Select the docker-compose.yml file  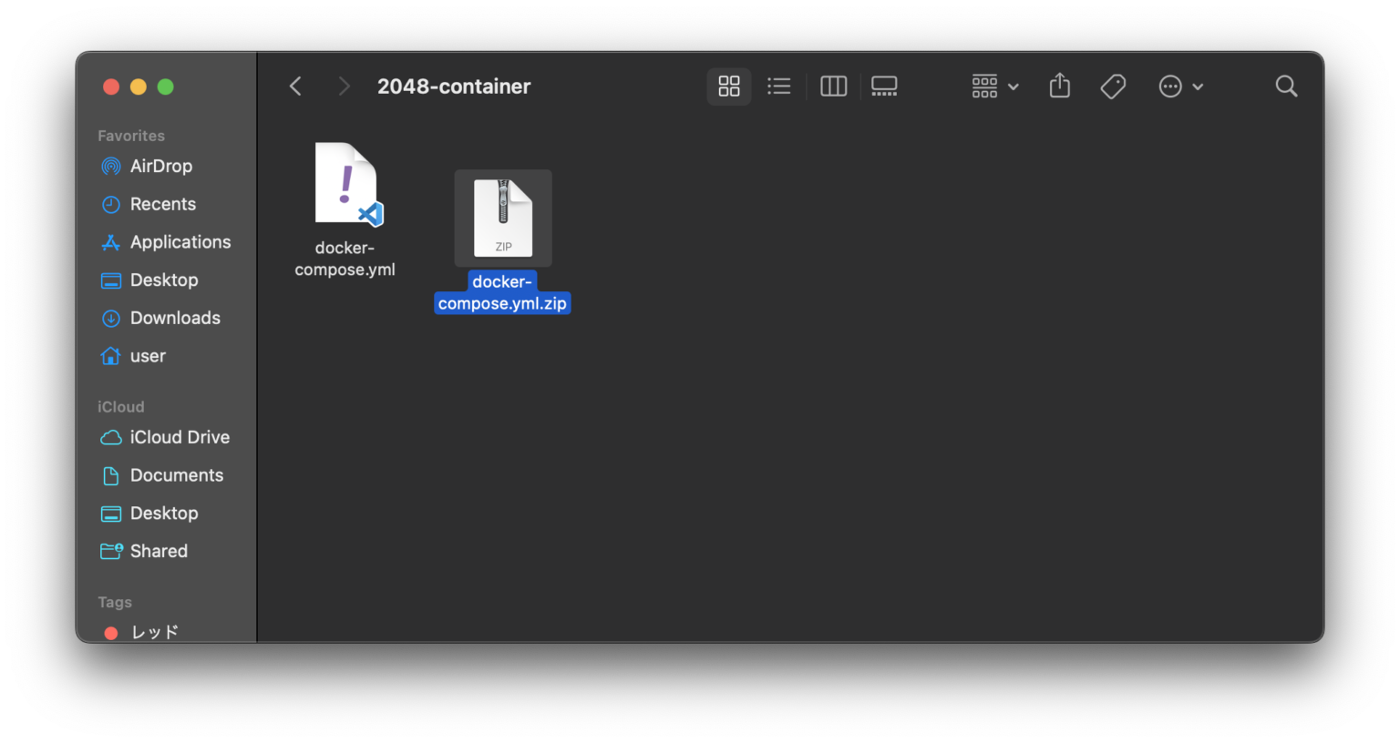tap(345, 209)
